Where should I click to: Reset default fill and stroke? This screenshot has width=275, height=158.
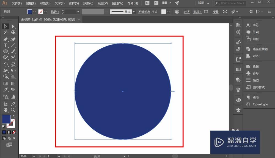pos(3,126)
